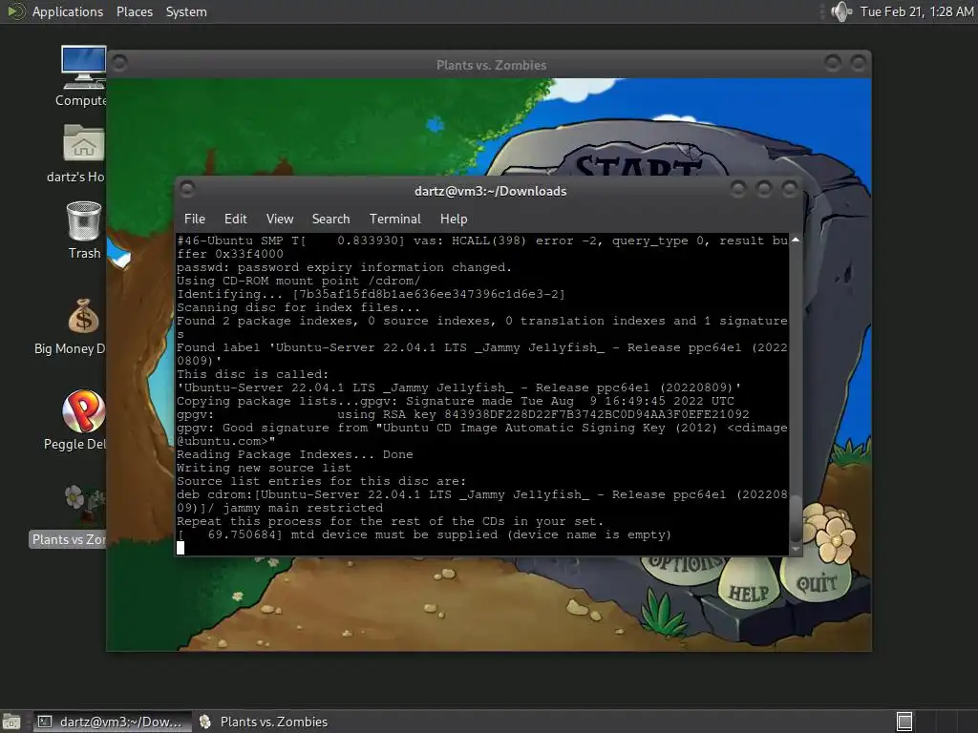The image size is (978, 733).
Task: Open the Applications menu
Action: [68, 11]
